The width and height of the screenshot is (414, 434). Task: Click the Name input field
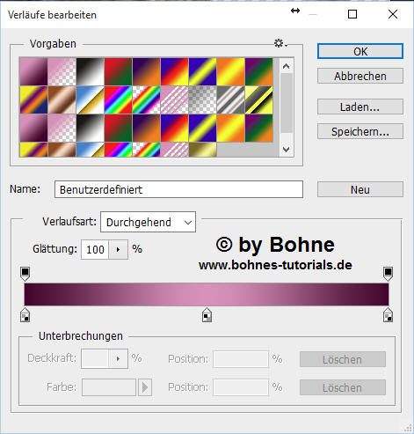coord(178,189)
